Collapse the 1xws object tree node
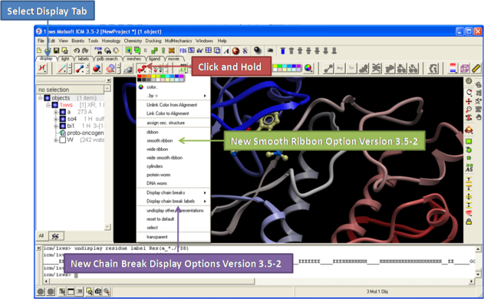 click(x=48, y=105)
